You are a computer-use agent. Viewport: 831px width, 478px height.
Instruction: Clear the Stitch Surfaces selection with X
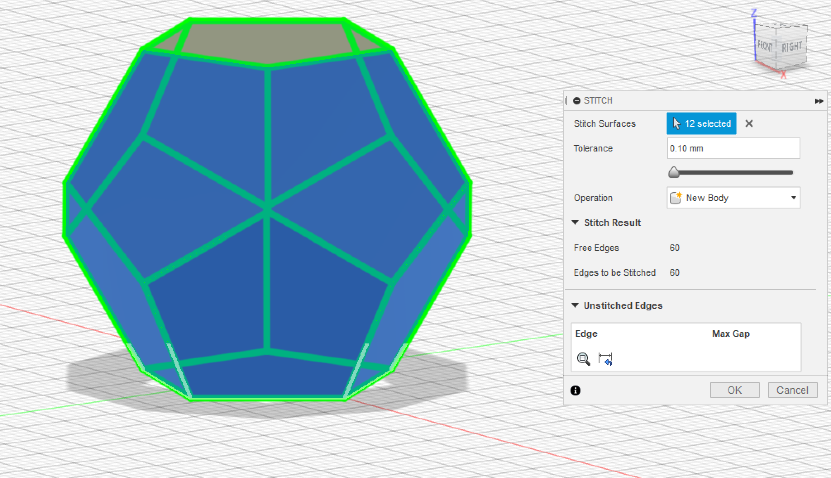click(x=749, y=123)
